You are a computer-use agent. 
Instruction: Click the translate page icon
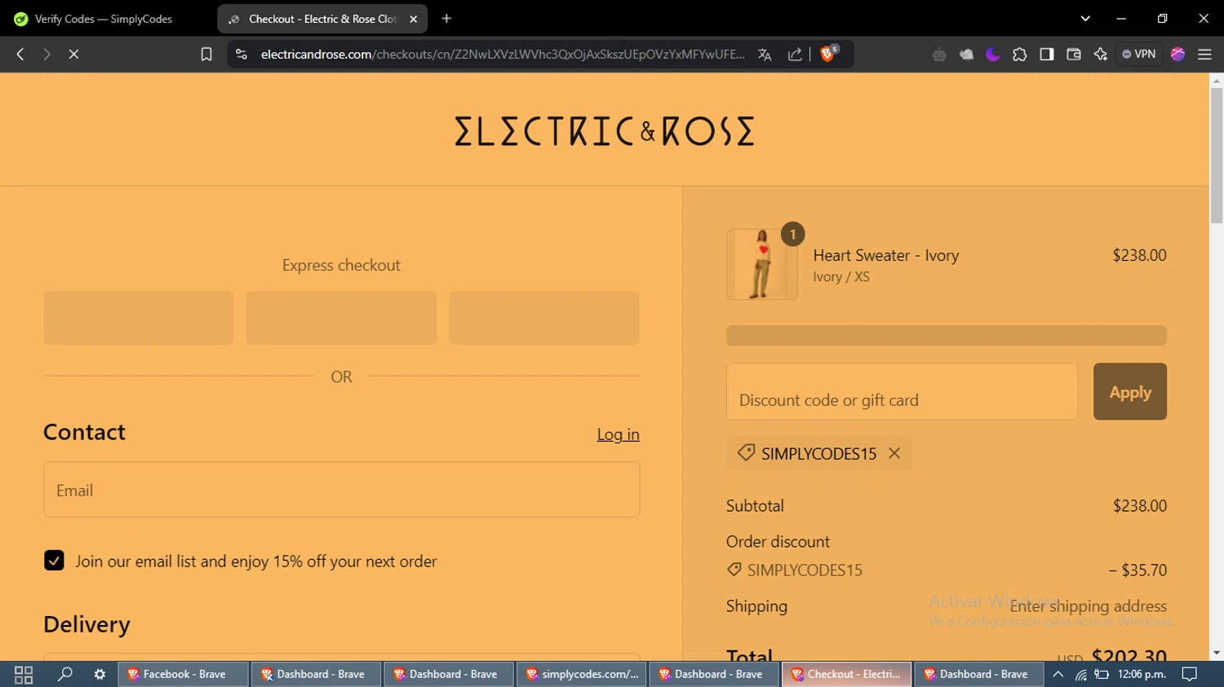pyautogui.click(x=765, y=55)
